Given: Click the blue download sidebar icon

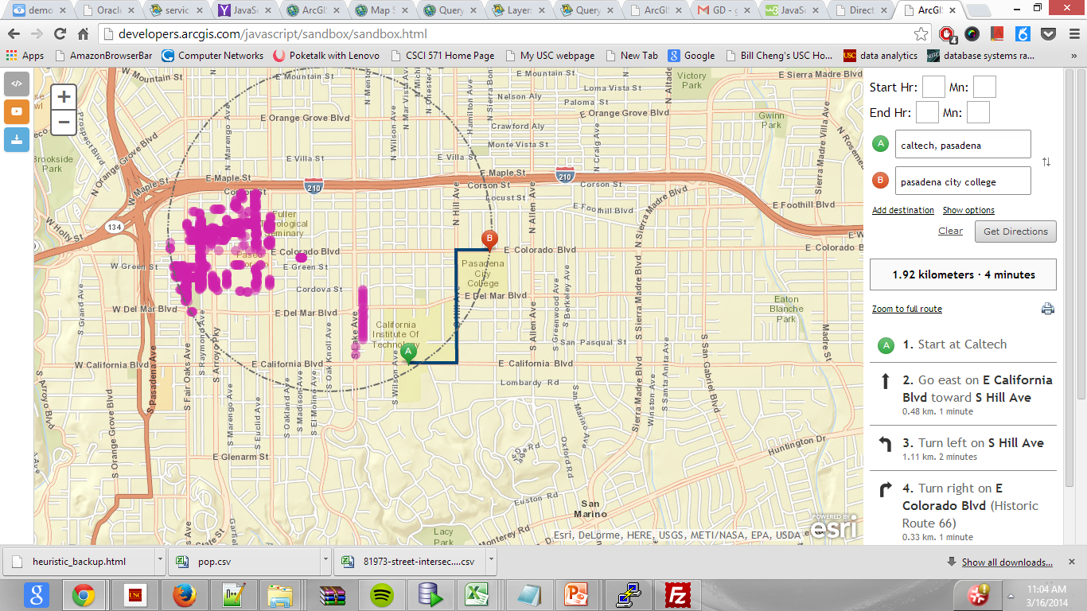Looking at the screenshot, I should pos(17,139).
